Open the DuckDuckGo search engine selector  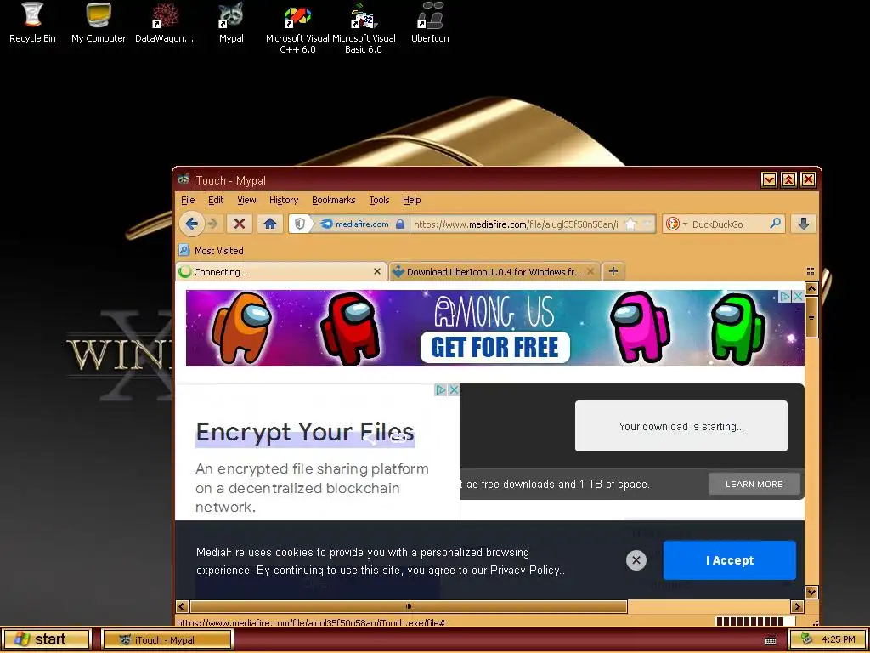[675, 224]
